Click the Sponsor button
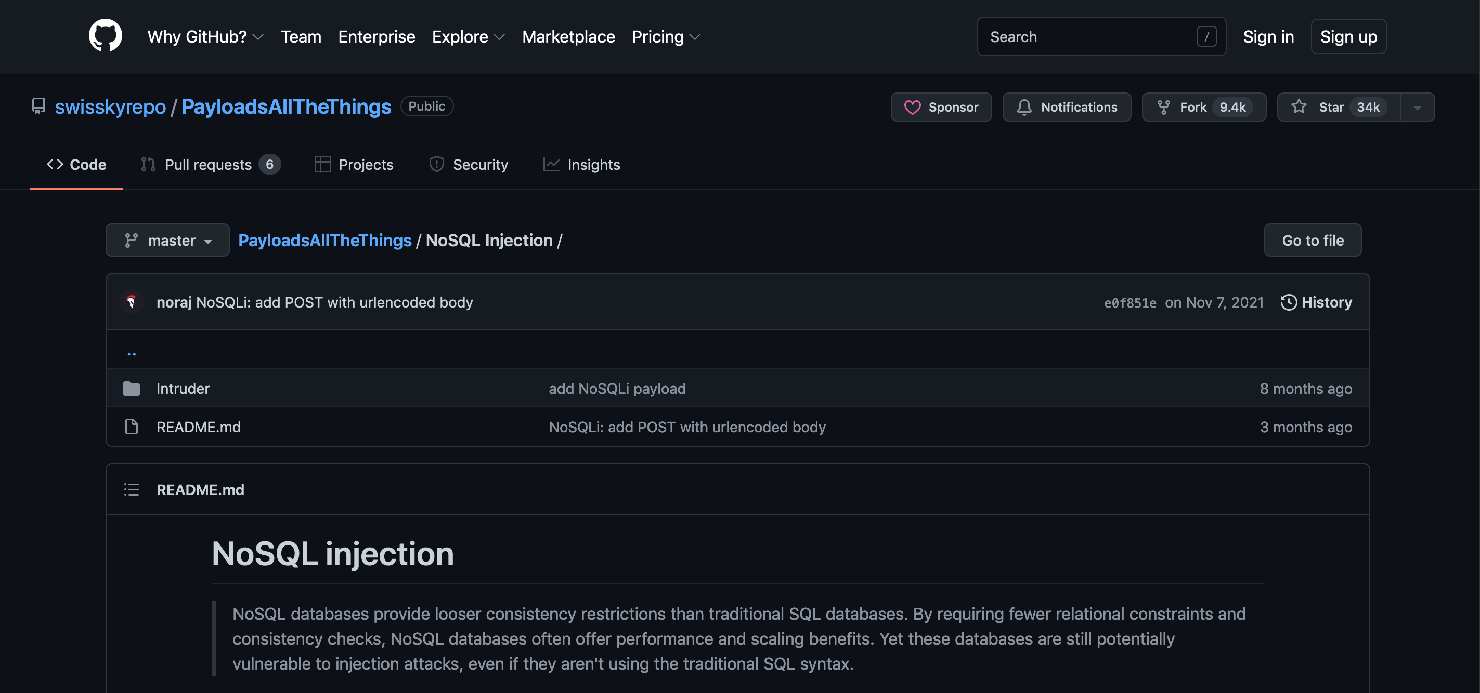Screen dimensions: 1480x693 coord(941,108)
